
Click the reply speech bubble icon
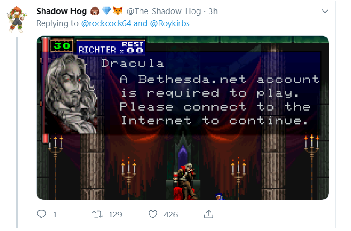[42, 214]
